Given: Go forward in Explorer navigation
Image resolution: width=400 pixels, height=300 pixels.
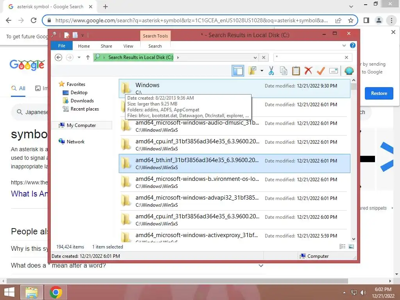Looking at the screenshot, I should point(70,57).
